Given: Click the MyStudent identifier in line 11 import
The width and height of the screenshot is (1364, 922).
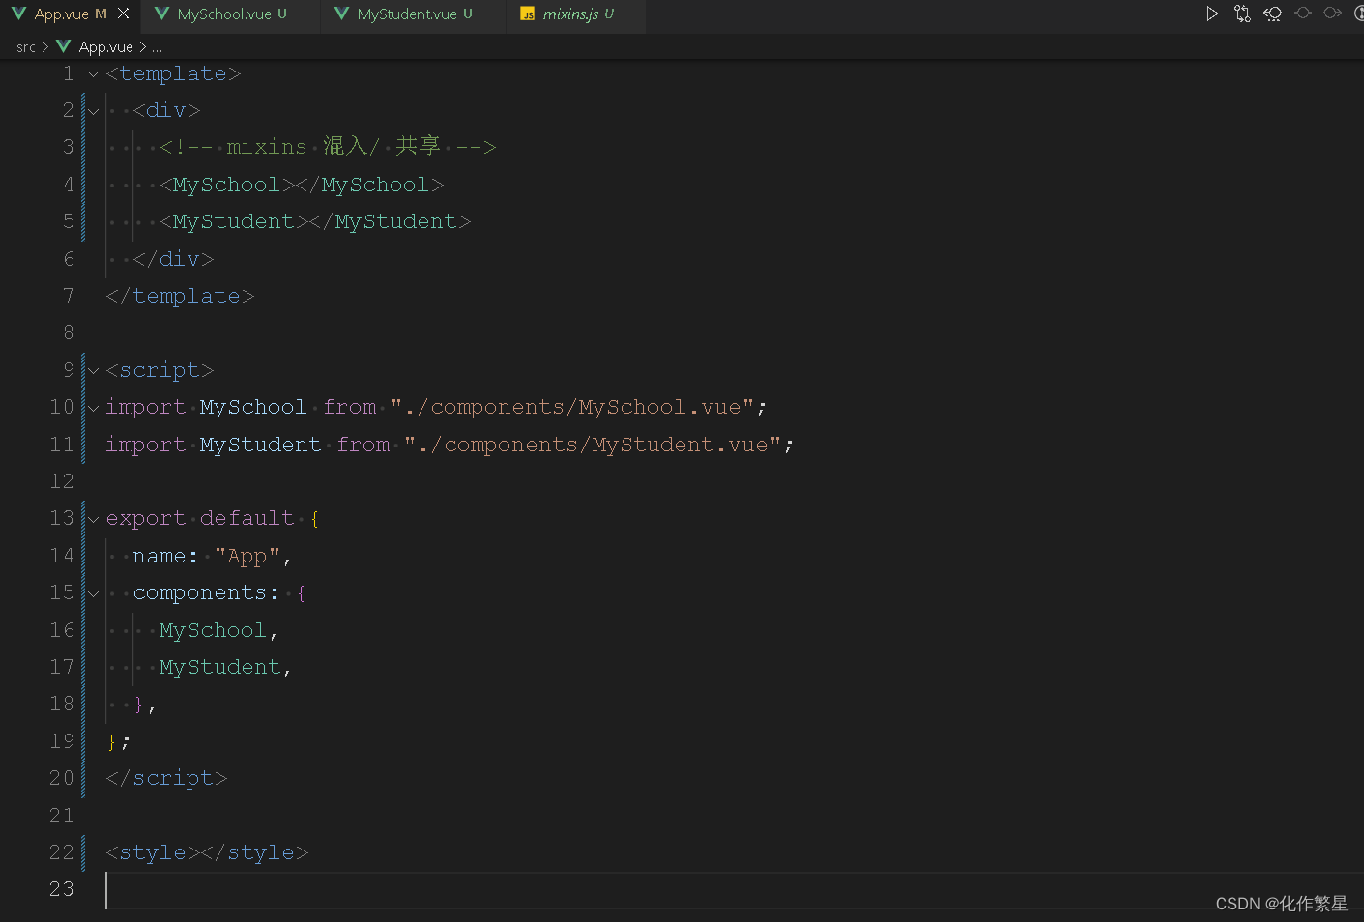Looking at the screenshot, I should (x=260, y=445).
